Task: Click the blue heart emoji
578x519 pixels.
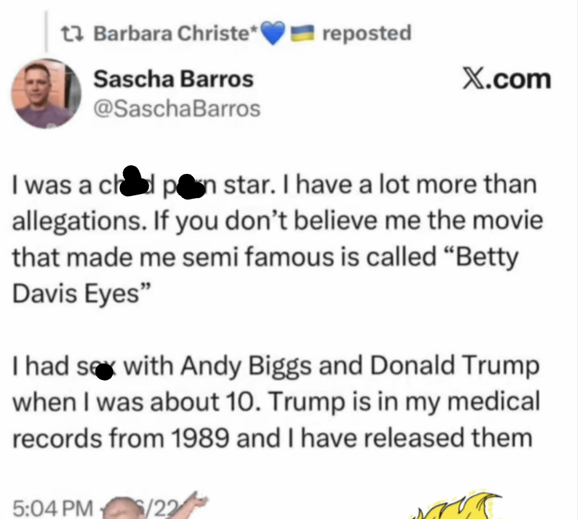Action: 272,33
